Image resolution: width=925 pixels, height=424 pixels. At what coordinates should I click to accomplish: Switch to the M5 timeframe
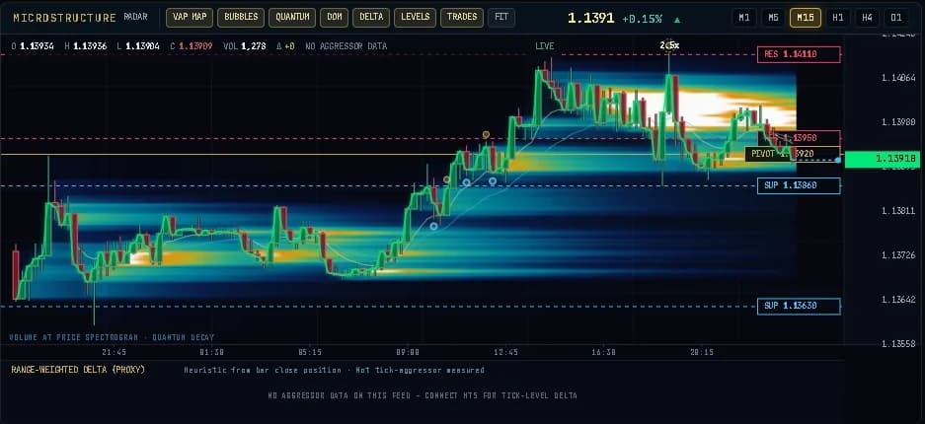tap(773, 18)
